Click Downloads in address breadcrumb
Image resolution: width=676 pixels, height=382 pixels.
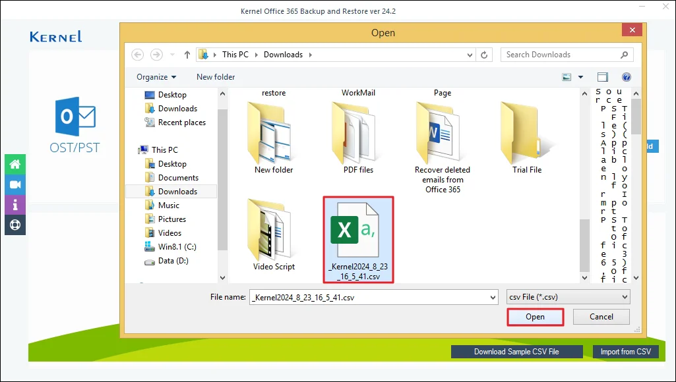[x=283, y=55]
